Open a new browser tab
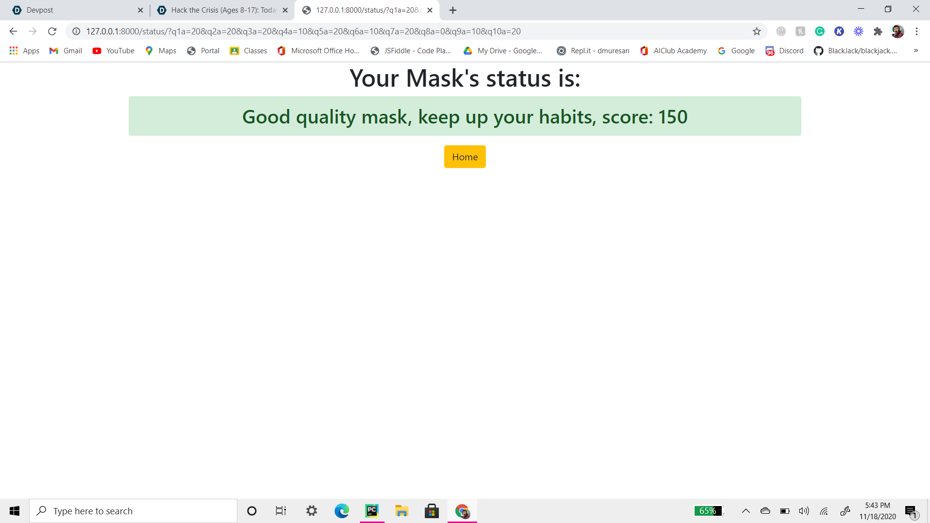 (x=453, y=10)
